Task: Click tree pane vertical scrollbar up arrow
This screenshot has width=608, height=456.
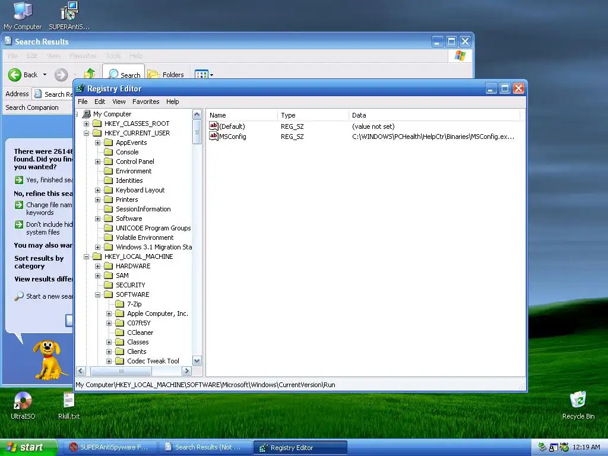Action: (x=197, y=115)
